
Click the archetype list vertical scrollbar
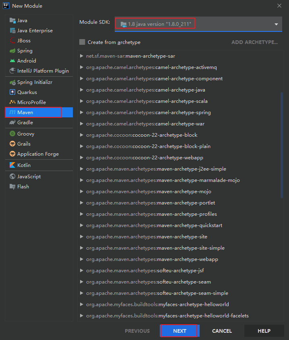(x=282, y=145)
